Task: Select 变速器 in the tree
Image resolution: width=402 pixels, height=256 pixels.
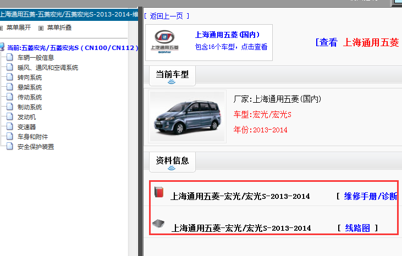Action: click(x=26, y=127)
